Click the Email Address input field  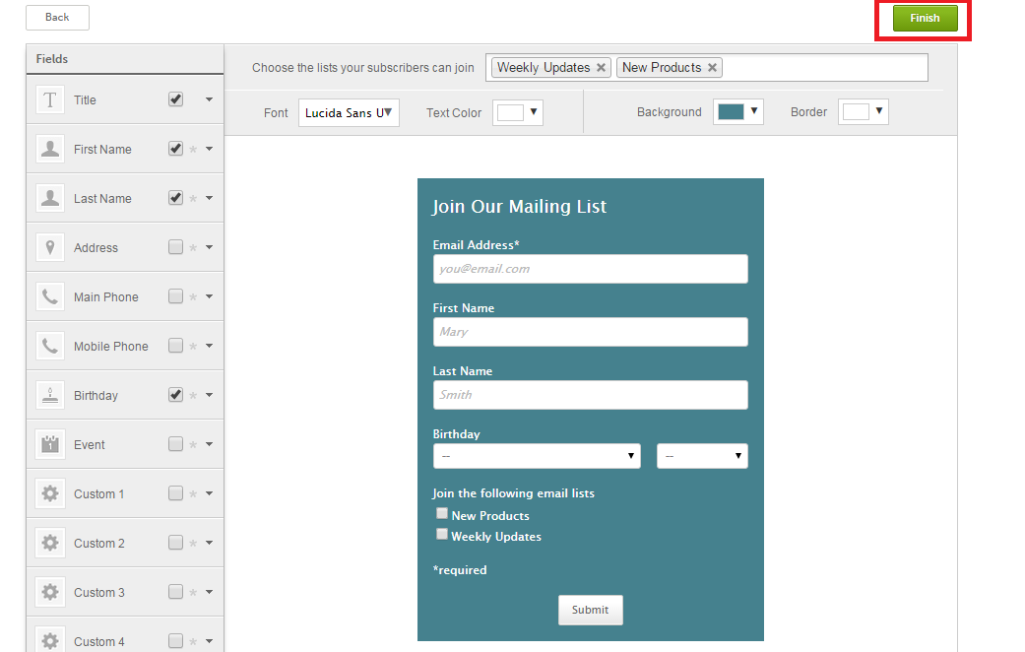590,269
